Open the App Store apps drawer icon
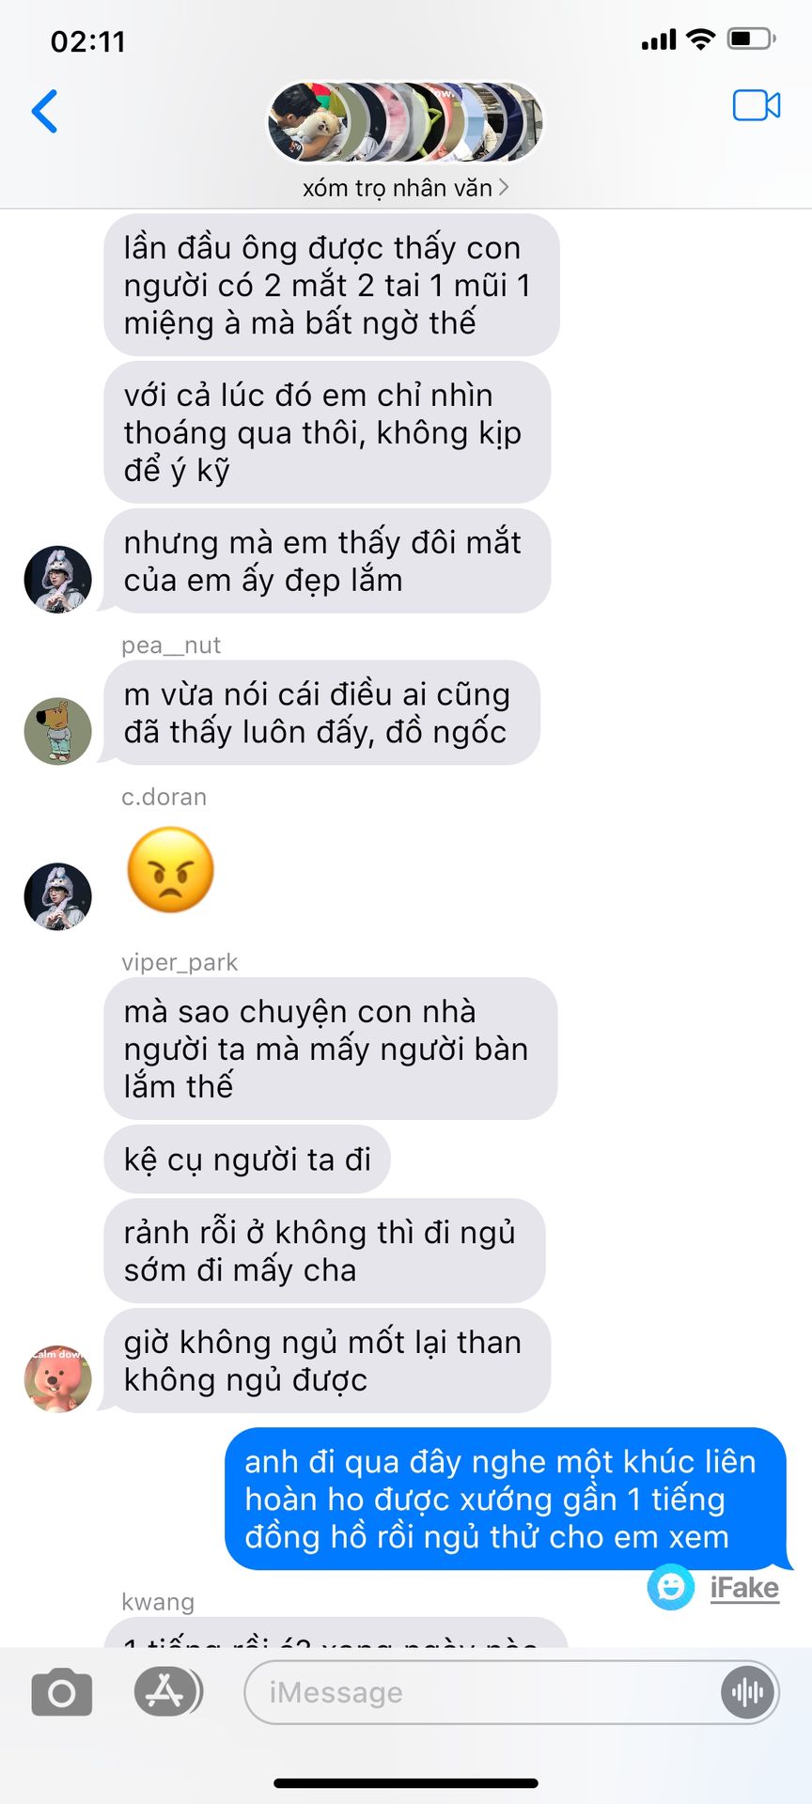 166,1691
